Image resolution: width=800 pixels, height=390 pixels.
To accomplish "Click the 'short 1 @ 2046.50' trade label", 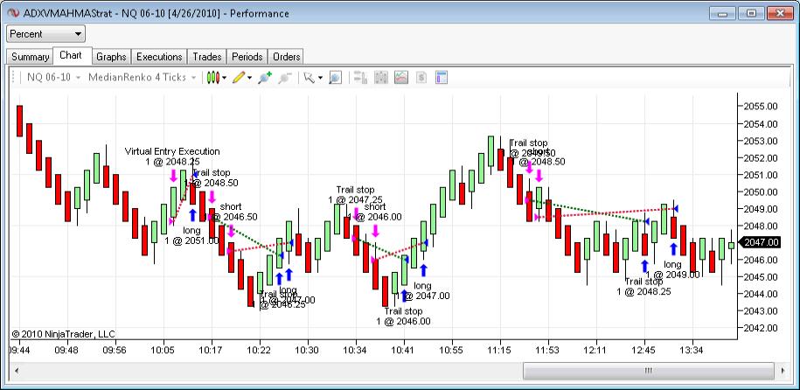I will tap(231, 212).
